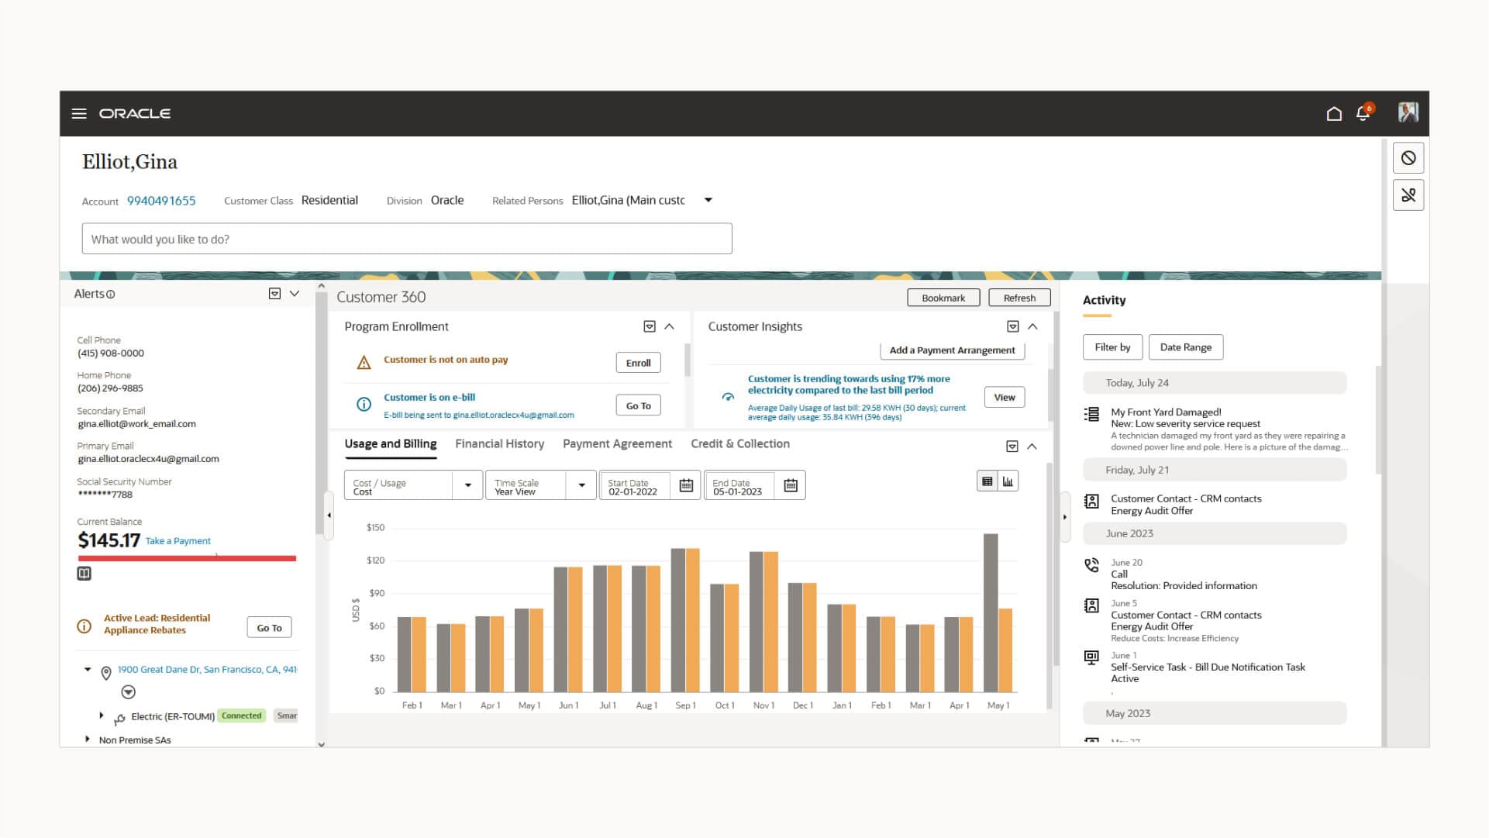Open End Date calendar picker
1489x838 pixels.
pyautogui.click(x=790, y=485)
